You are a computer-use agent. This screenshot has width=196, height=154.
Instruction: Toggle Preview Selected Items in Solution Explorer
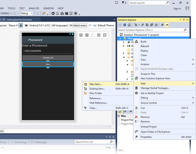167,25
